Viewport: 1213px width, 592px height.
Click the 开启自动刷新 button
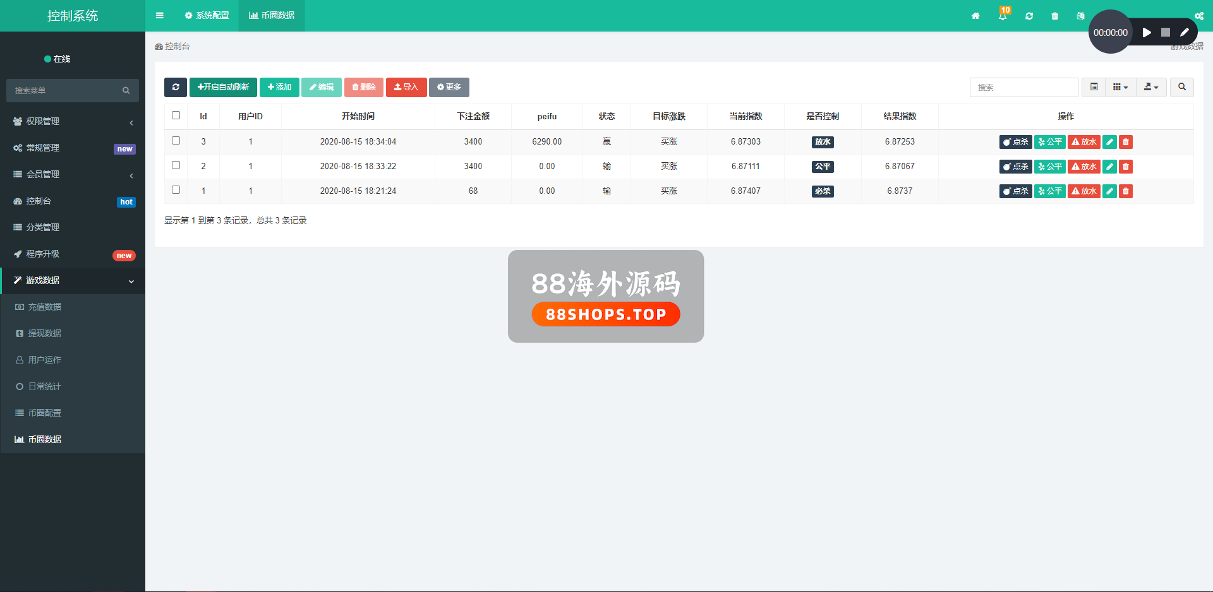223,87
